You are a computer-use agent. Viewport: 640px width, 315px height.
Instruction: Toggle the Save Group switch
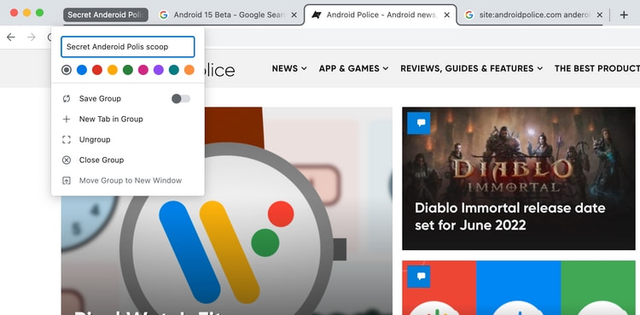point(181,98)
